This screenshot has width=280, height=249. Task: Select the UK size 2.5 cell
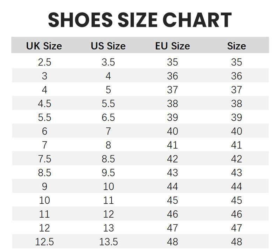click(x=44, y=62)
